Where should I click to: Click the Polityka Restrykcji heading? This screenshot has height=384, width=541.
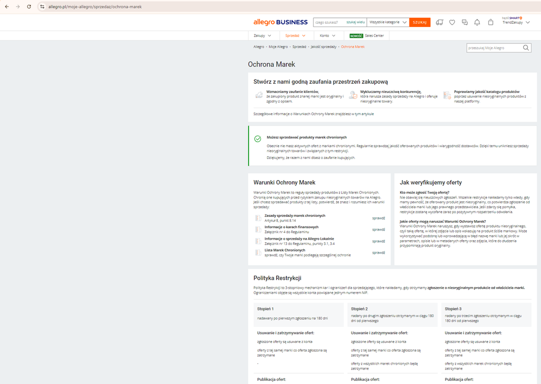coord(277,278)
